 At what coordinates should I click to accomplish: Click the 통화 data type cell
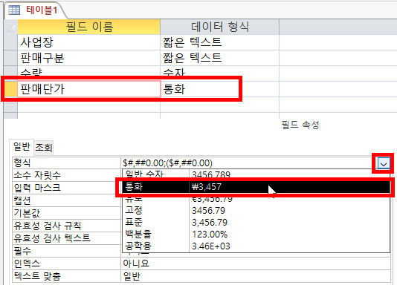point(220,89)
